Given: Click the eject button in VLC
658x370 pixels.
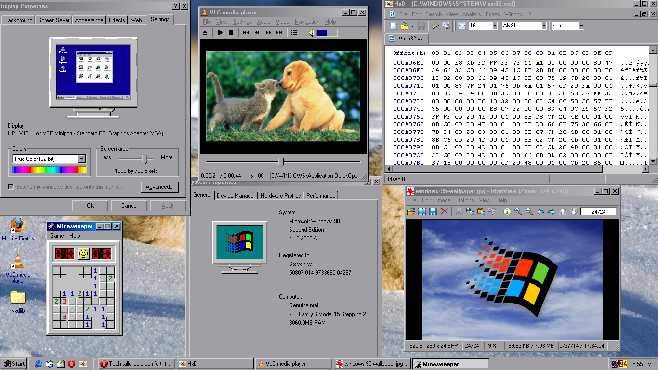Looking at the screenshot, I should [x=205, y=33].
